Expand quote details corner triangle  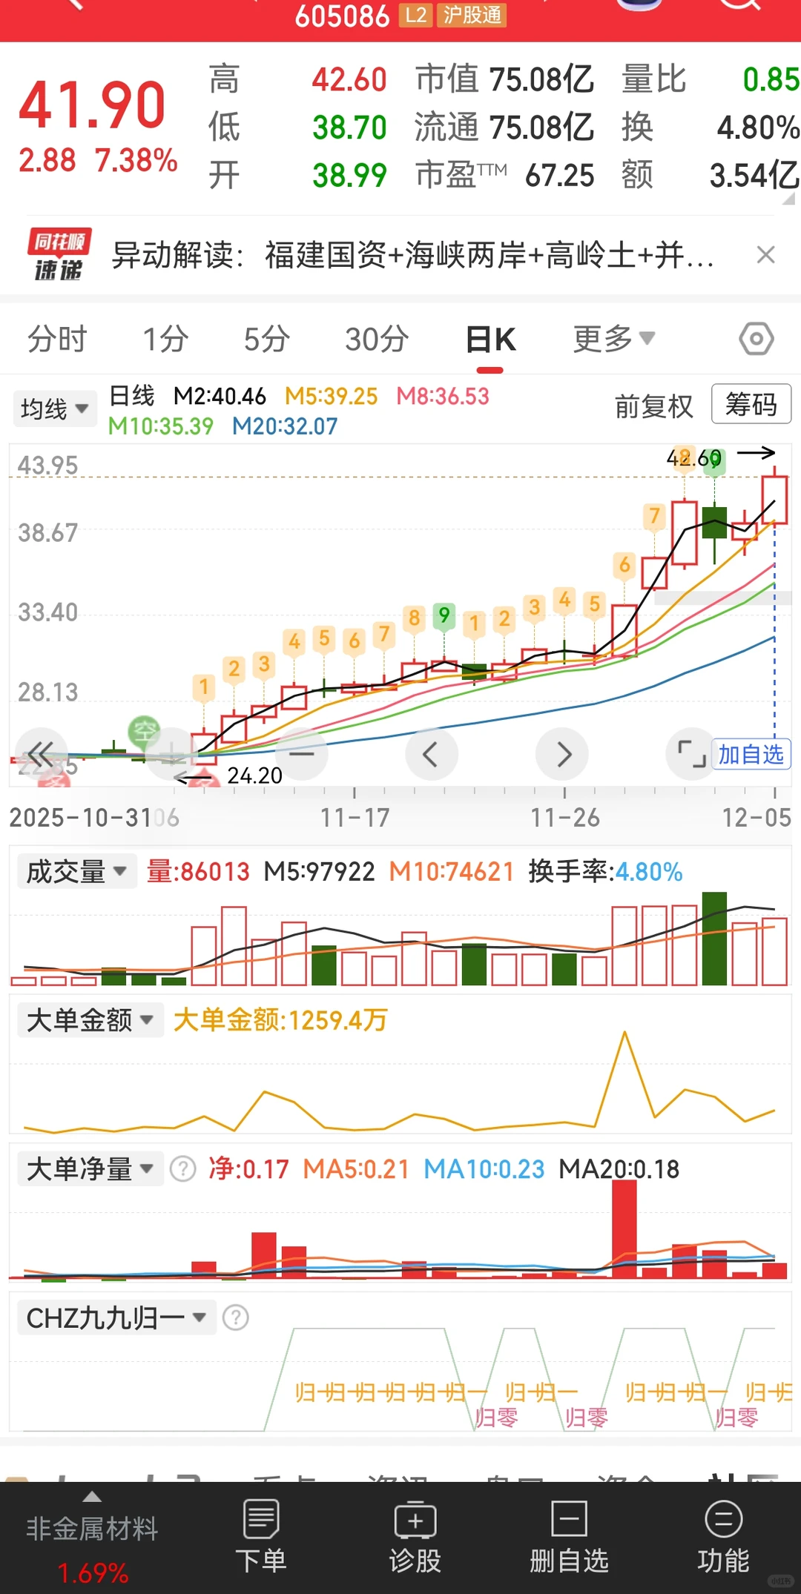(788, 198)
